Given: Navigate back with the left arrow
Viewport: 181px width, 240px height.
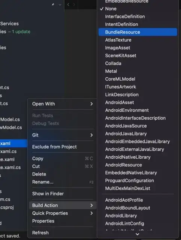Looking at the screenshot, I should [68, 4].
